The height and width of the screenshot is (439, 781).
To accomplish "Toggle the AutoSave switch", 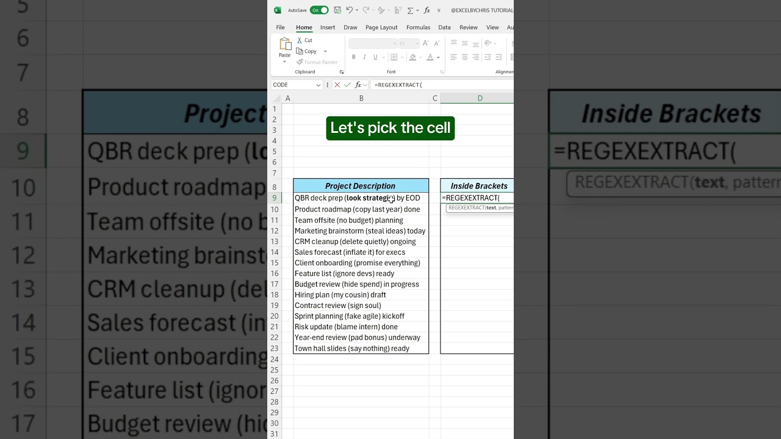I will point(319,10).
